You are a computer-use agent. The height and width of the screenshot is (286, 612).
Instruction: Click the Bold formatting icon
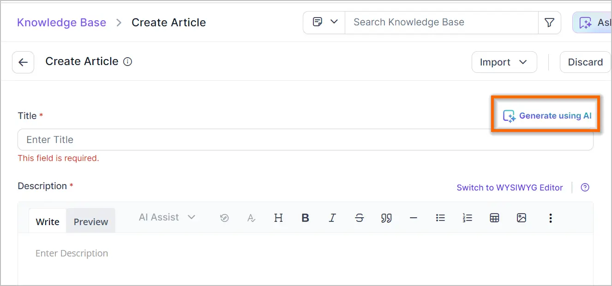(x=305, y=218)
